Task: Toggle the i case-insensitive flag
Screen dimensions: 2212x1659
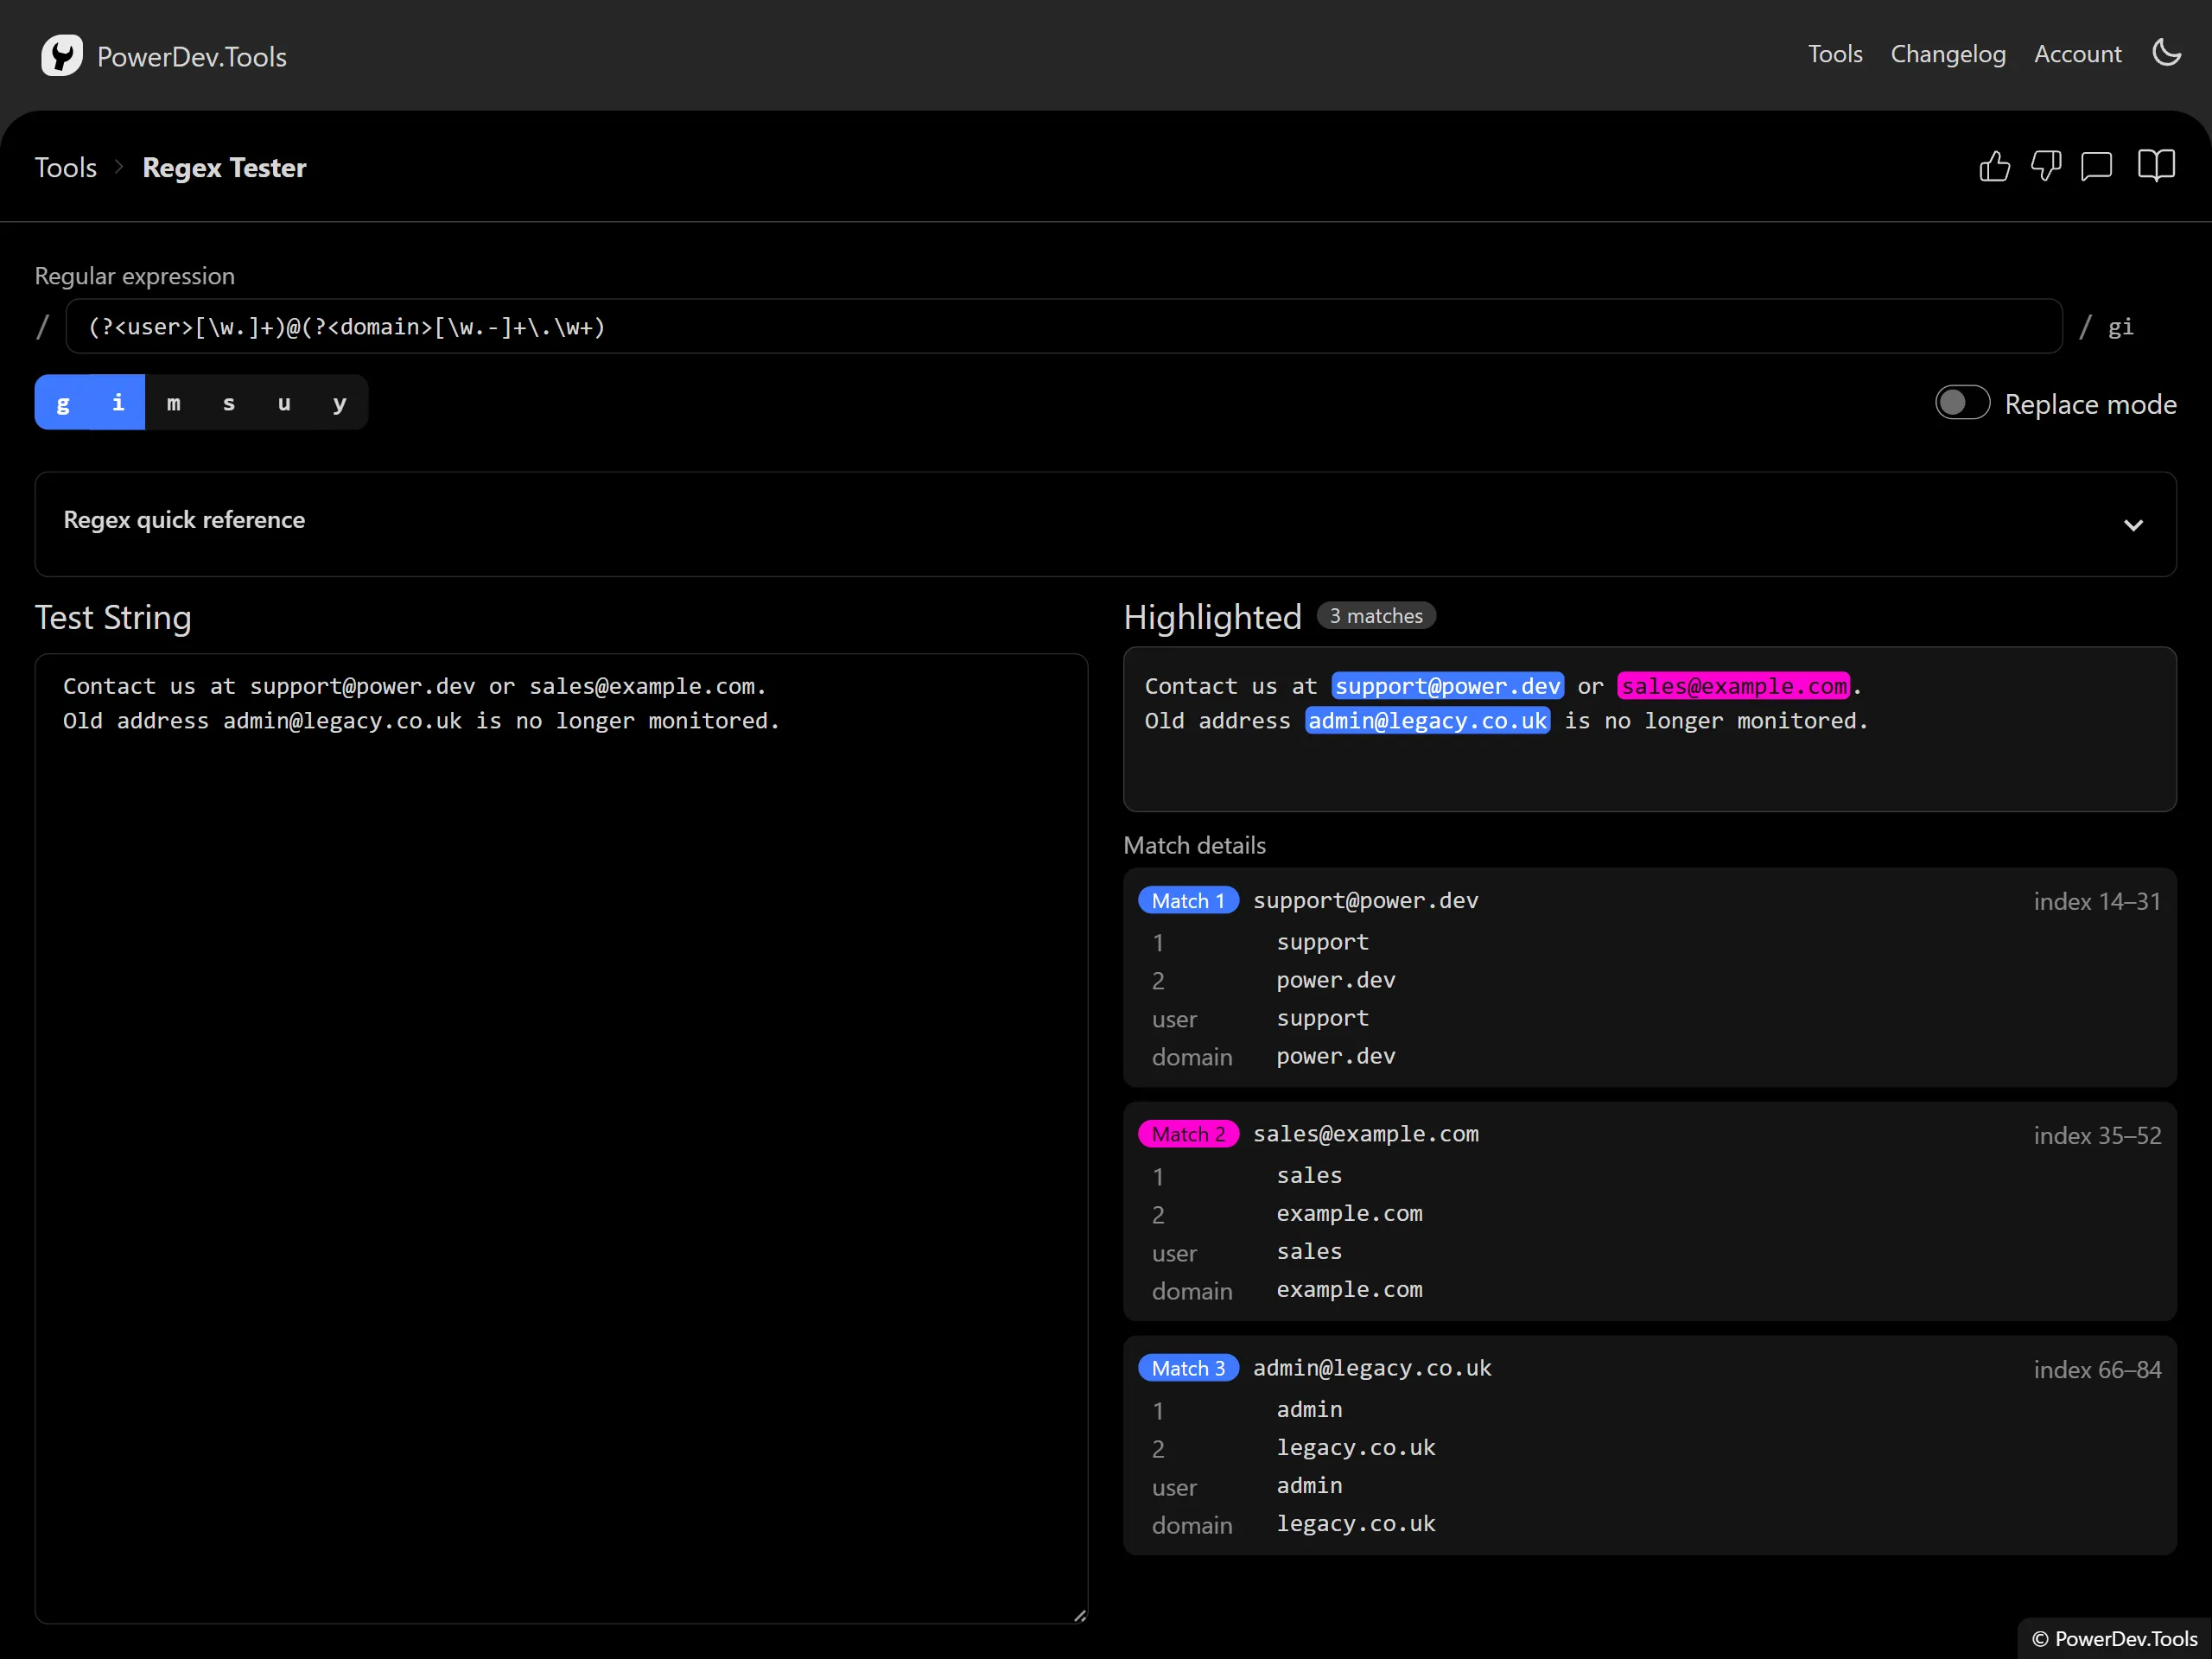Action: (118, 403)
